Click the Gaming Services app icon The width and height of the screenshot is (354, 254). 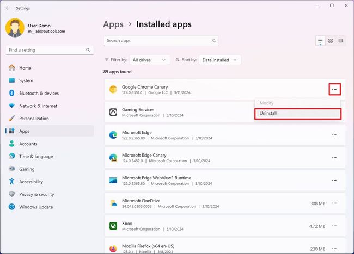113,112
